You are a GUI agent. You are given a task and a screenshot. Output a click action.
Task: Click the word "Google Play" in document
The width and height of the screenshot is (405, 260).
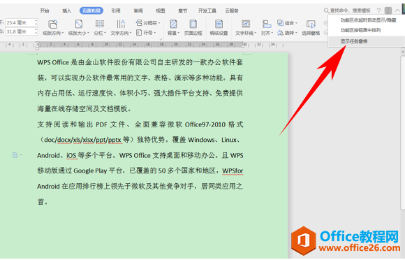[90, 171]
